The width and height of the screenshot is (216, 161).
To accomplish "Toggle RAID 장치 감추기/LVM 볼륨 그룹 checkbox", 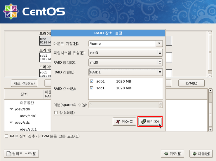I will 6,136.
